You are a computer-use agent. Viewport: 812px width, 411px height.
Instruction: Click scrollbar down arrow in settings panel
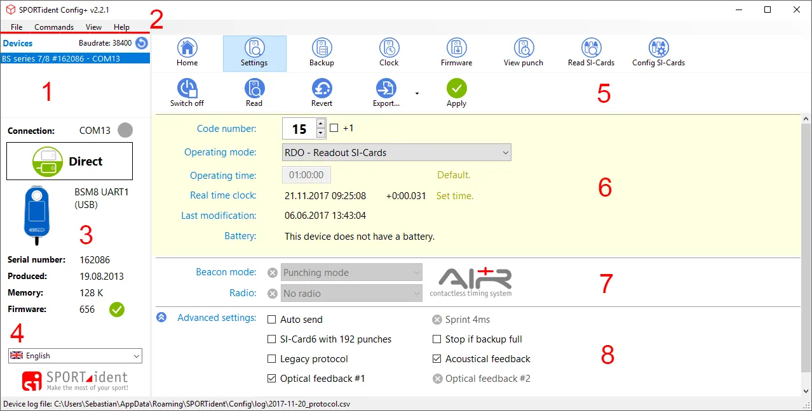click(x=806, y=391)
